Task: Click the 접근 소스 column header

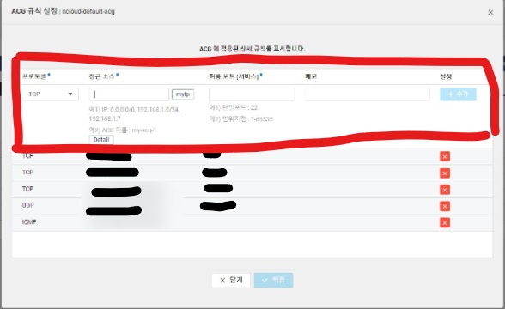Action: tap(101, 76)
